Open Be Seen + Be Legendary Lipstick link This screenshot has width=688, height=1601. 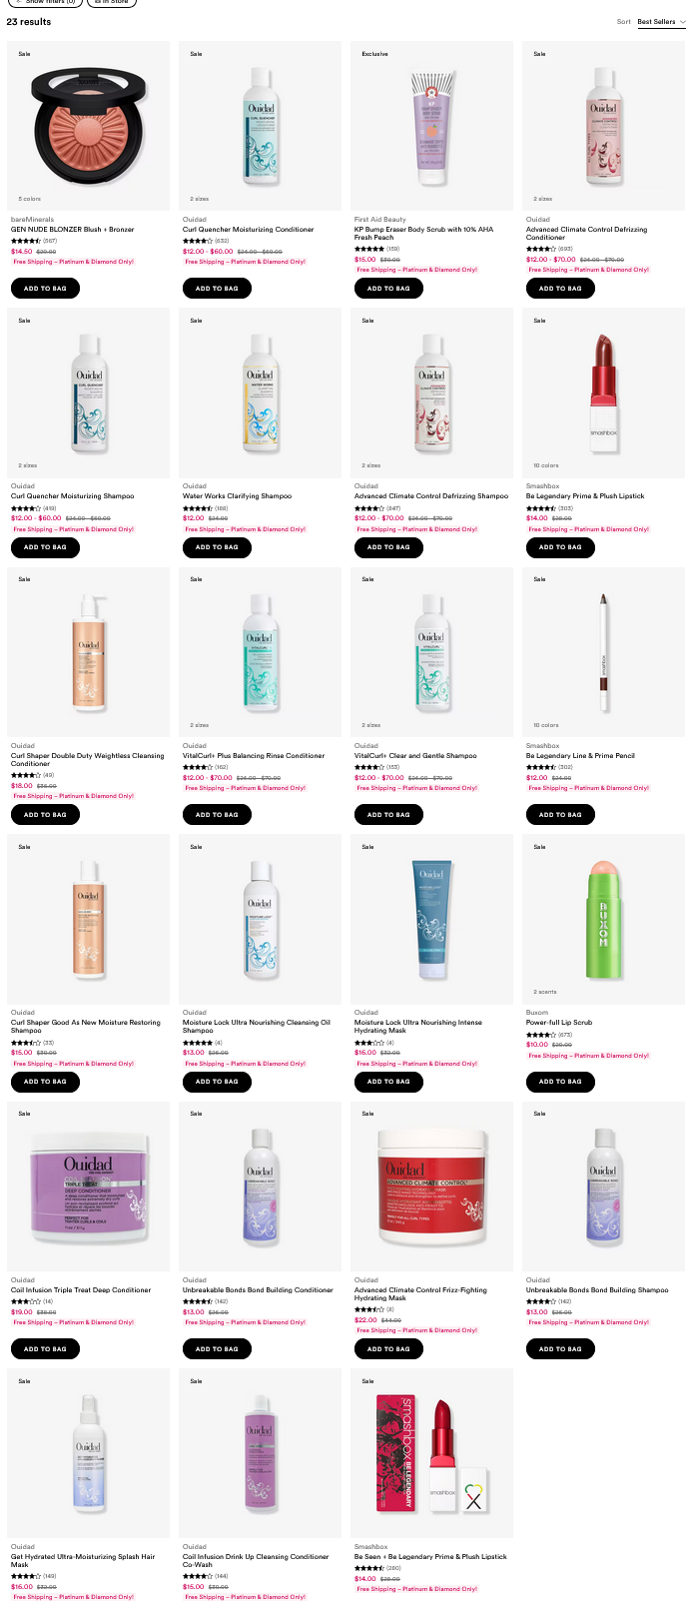(x=430, y=1556)
